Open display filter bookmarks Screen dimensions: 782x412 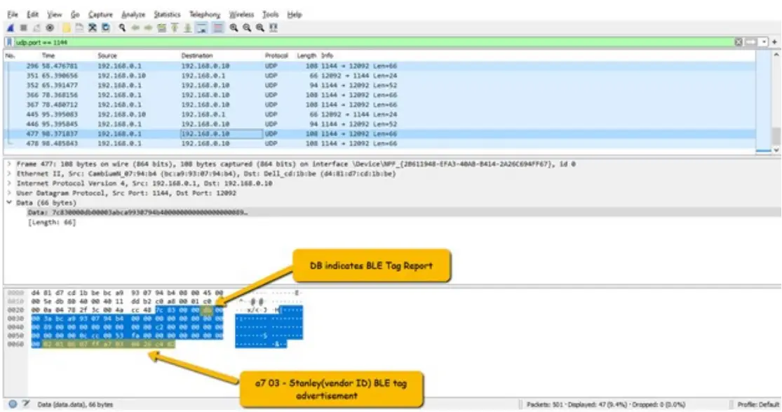(x=9, y=42)
